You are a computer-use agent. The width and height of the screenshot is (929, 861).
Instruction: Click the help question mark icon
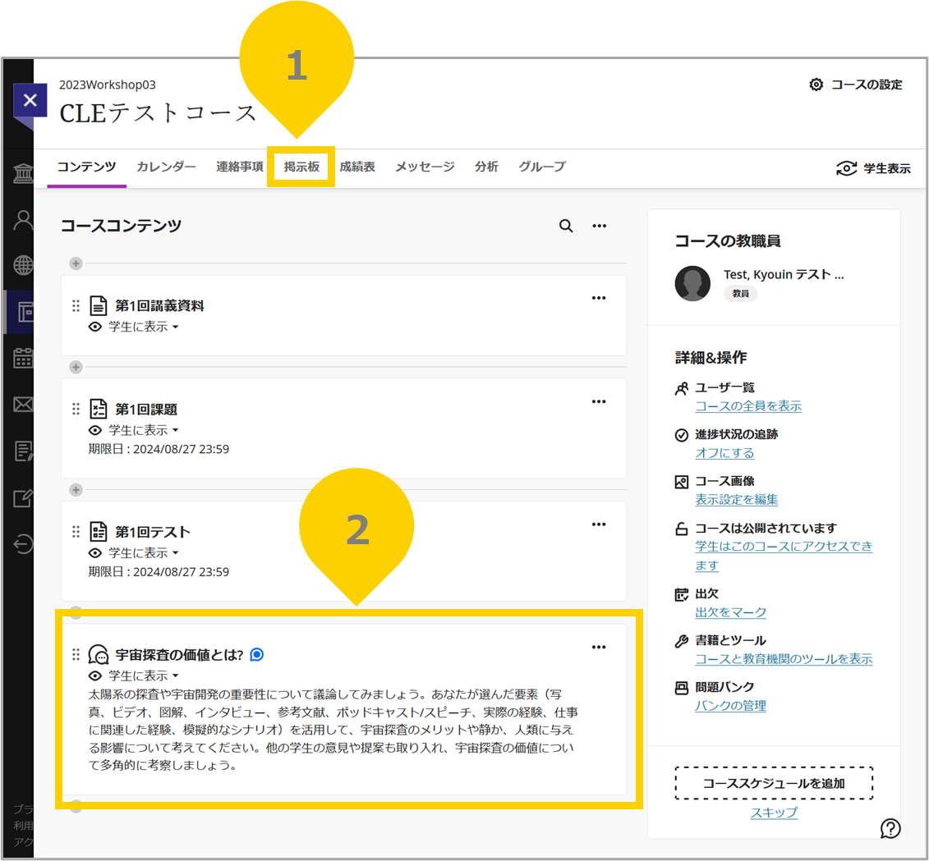[x=890, y=828]
